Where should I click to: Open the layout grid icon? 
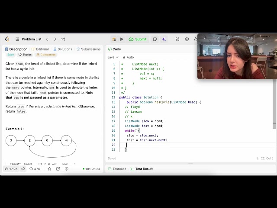tap(177, 39)
